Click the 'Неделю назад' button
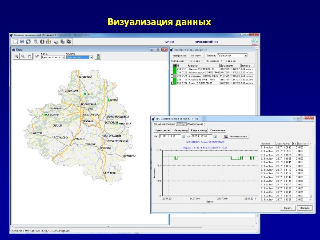 (x=162, y=130)
